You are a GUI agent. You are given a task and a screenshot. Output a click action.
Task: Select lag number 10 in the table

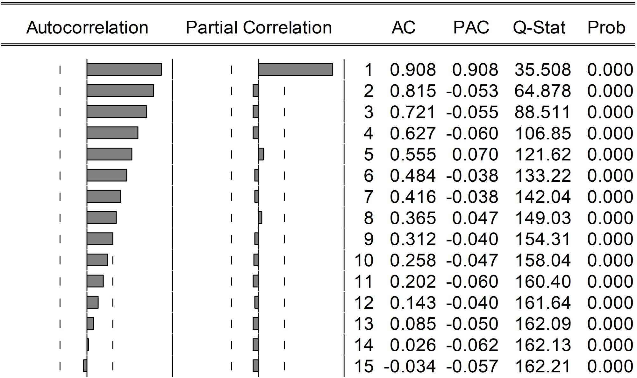[x=364, y=261]
